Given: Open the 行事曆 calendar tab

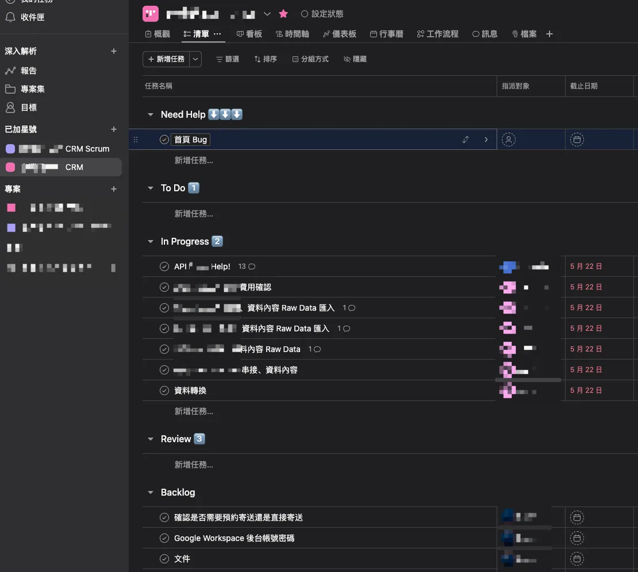Looking at the screenshot, I should pos(386,34).
